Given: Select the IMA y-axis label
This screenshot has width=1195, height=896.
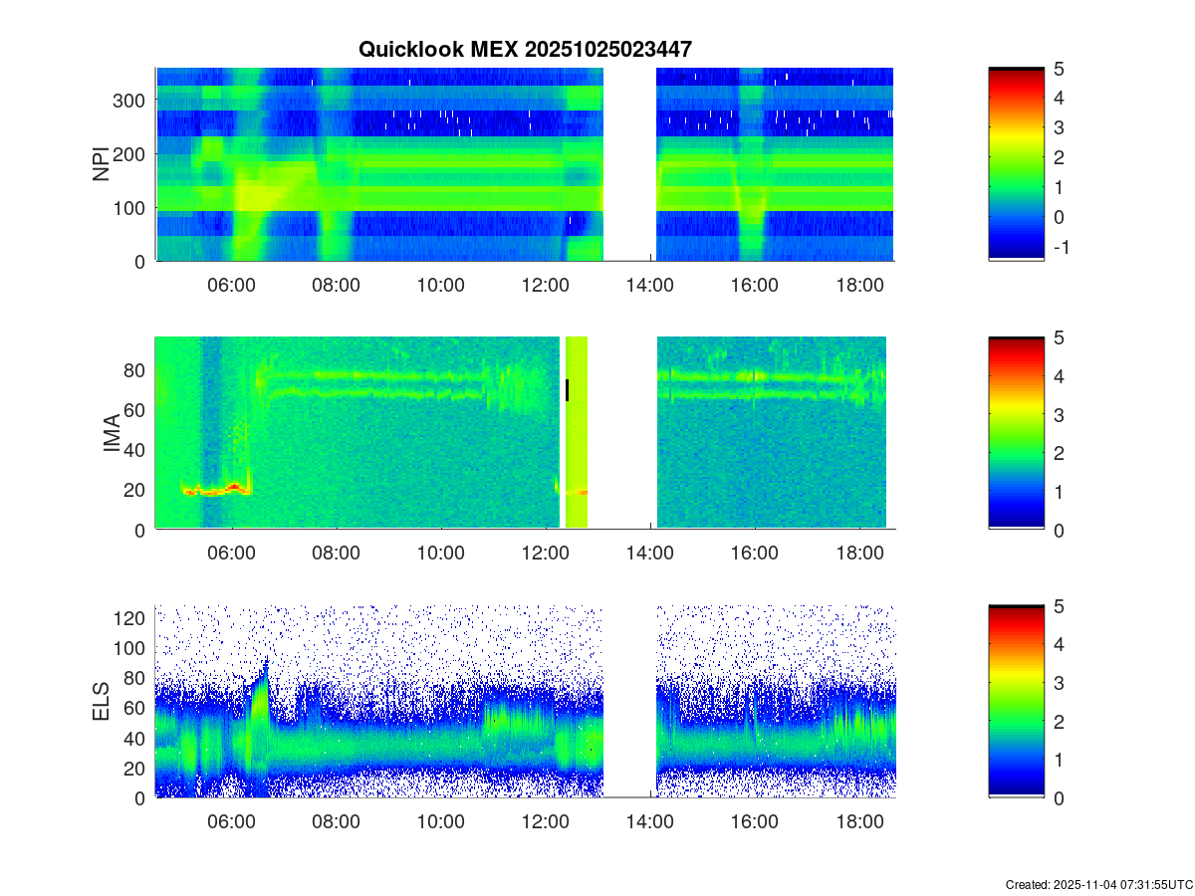Looking at the screenshot, I should [x=112, y=434].
